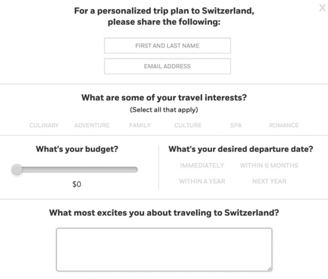Click the right end of the budget slider

(135, 170)
